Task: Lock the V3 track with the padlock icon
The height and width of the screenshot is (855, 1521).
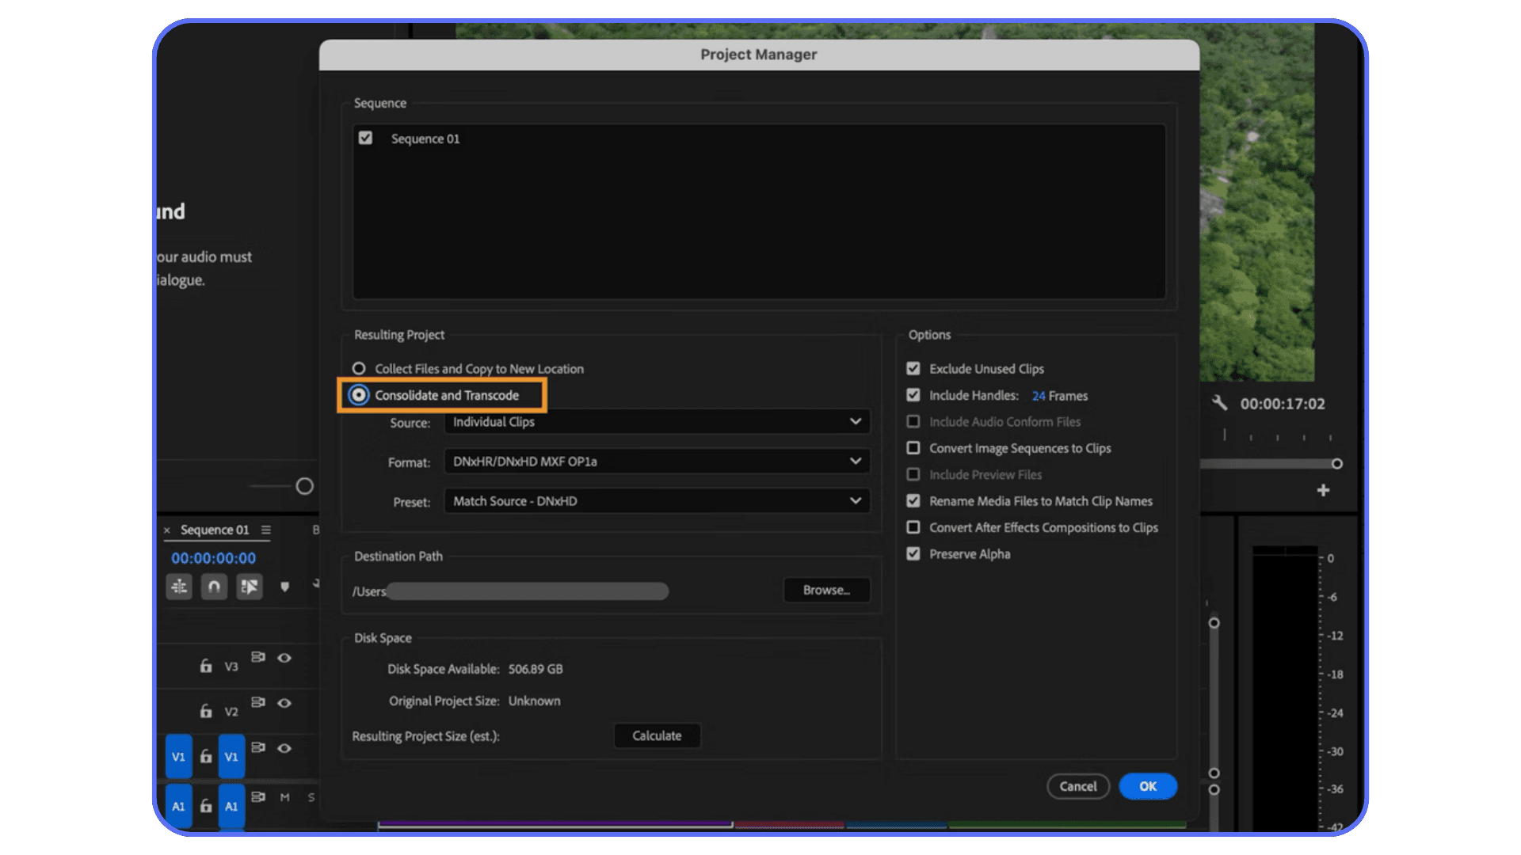Action: (x=206, y=667)
